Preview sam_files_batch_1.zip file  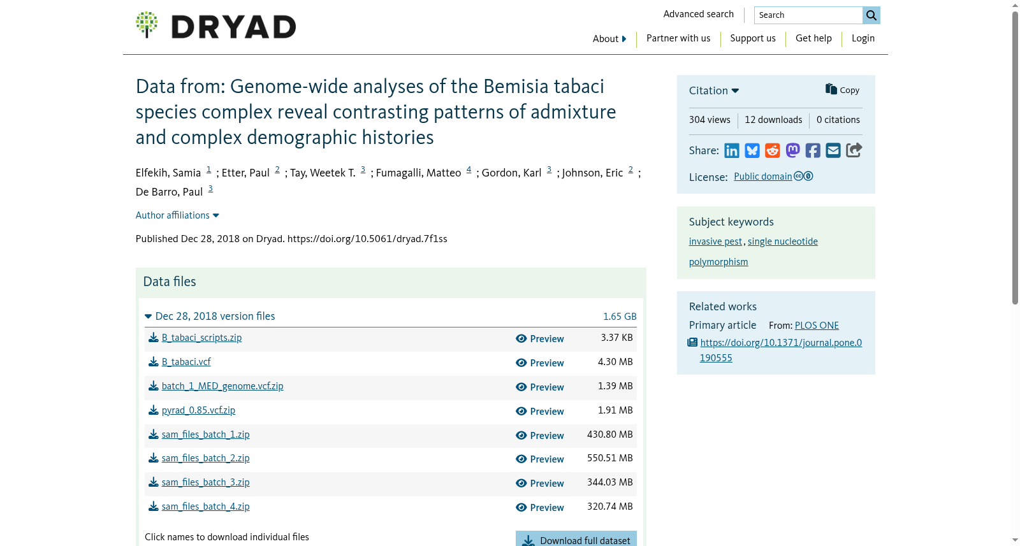540,436
